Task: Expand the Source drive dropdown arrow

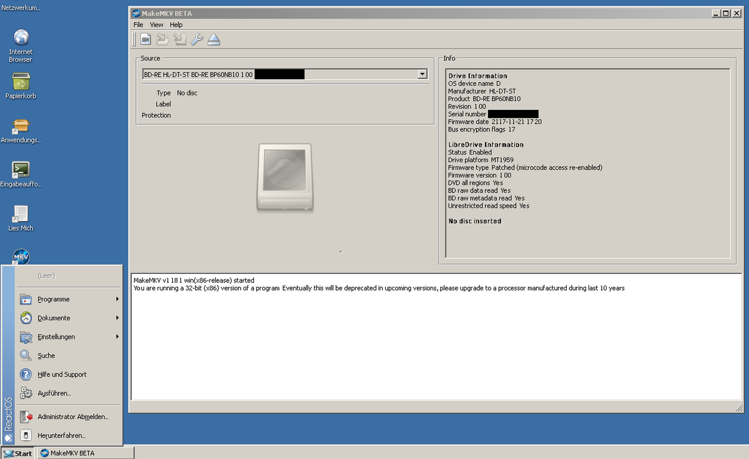Action: click(x=423, y=74)
